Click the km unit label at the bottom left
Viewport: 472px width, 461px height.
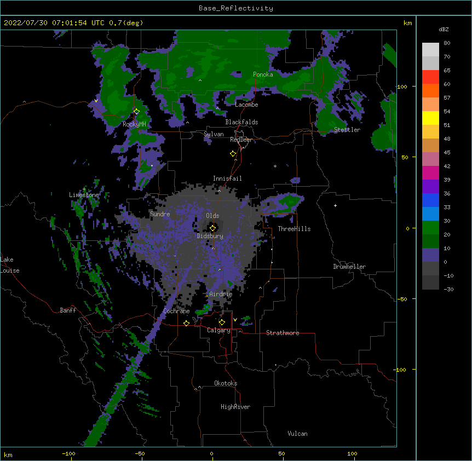[8, 455]
